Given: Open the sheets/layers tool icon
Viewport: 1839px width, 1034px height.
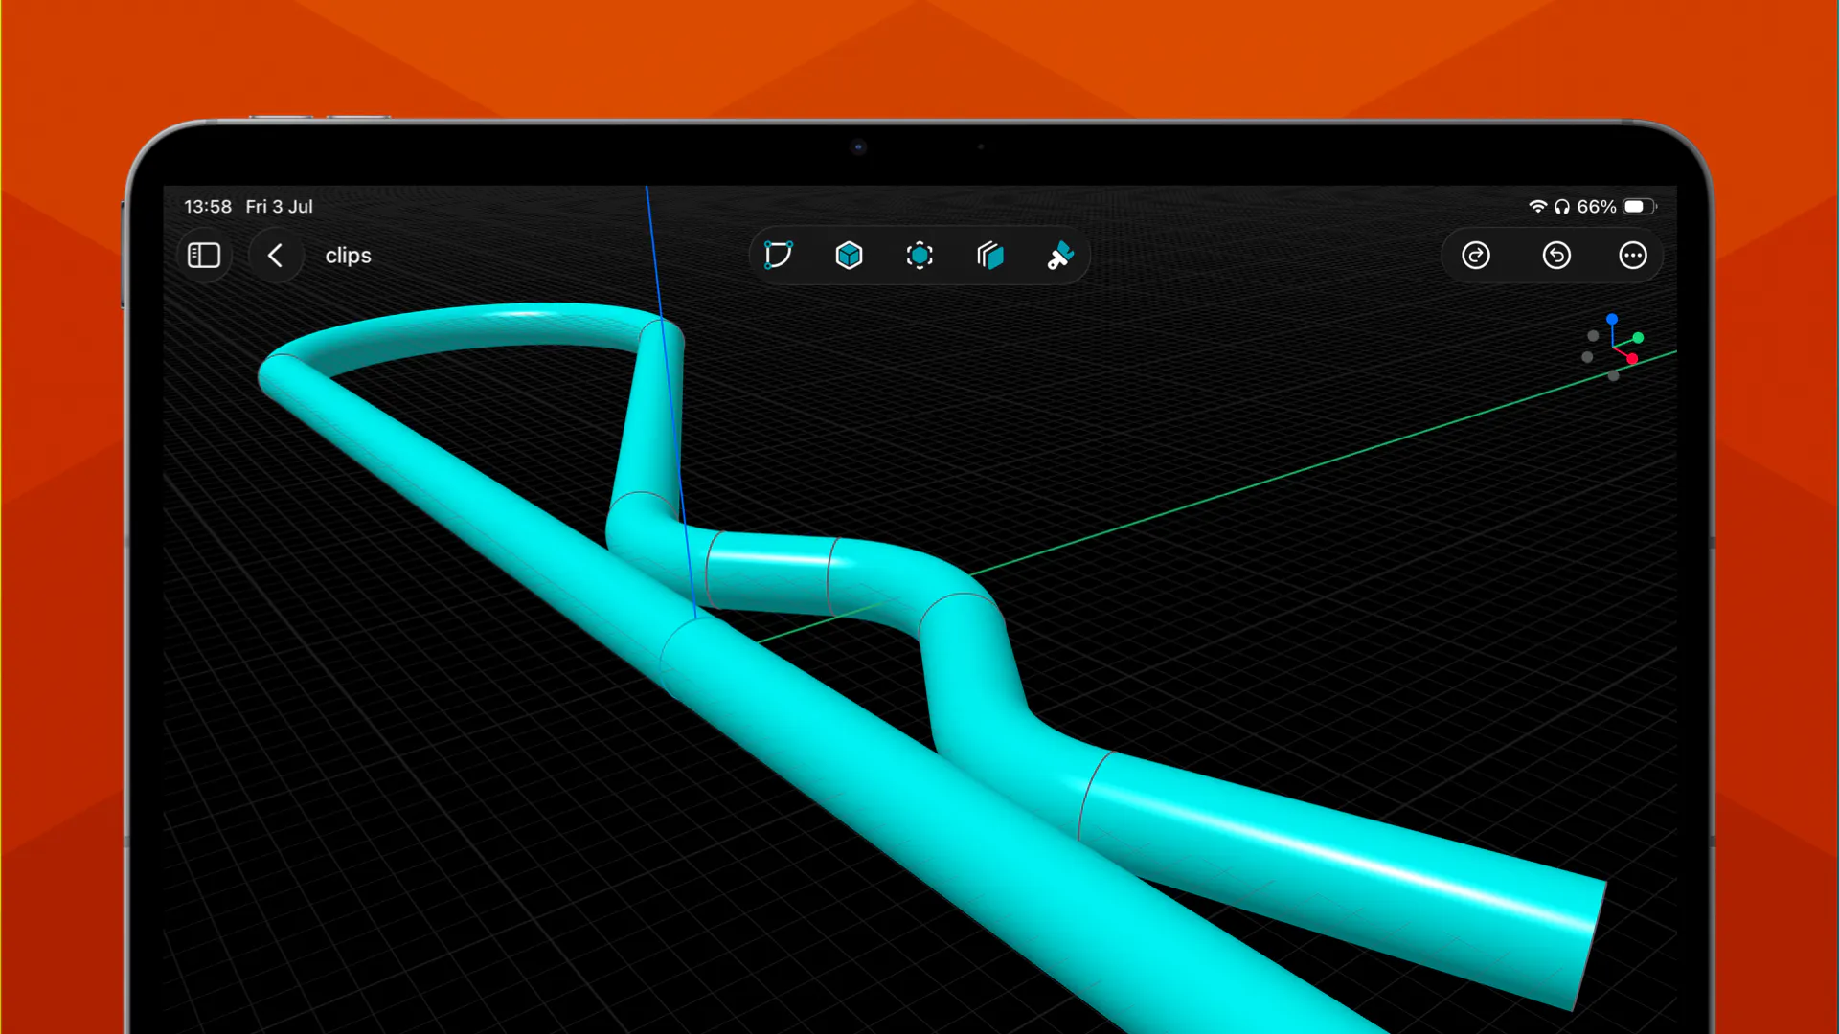Looking at the screenshot, I should pos(989,256).
